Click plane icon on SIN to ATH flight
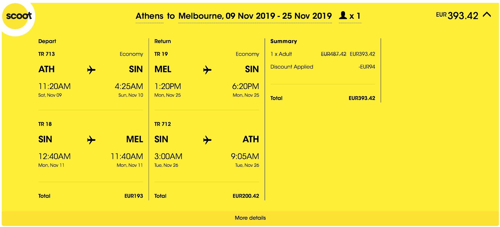The height and width of the screenshot is (227, 500). point(207,140)
